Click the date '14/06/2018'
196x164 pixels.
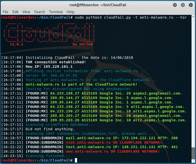click(x=122, y=58)
